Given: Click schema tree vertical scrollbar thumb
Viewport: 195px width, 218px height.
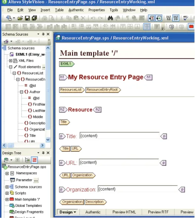Looking at the screenshot, I should pyautogui.click(x=48, y=90).
